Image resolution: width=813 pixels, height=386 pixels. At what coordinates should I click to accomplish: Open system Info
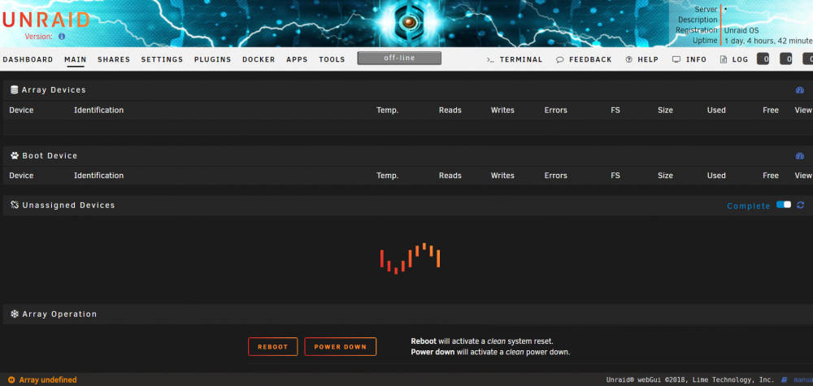689,59
